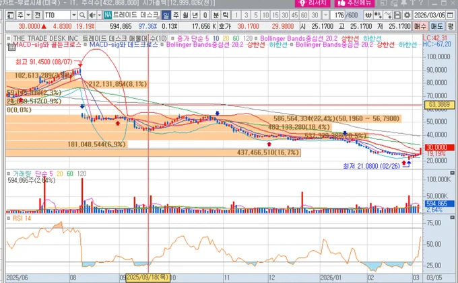This screenshot has height=283, width=458.
Task: Click the grid tool icon below the chart title
Action: [11, 47]
